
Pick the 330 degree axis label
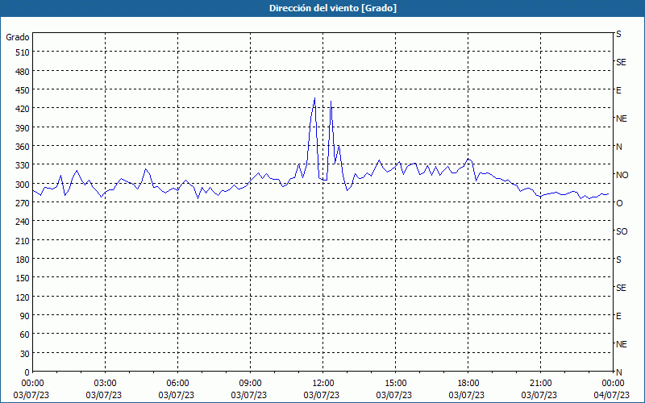(23, 165)
